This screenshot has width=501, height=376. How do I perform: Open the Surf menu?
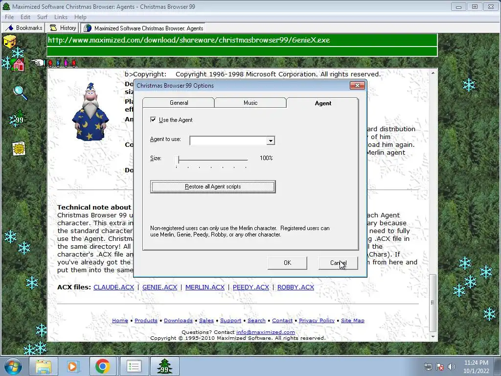42,17
